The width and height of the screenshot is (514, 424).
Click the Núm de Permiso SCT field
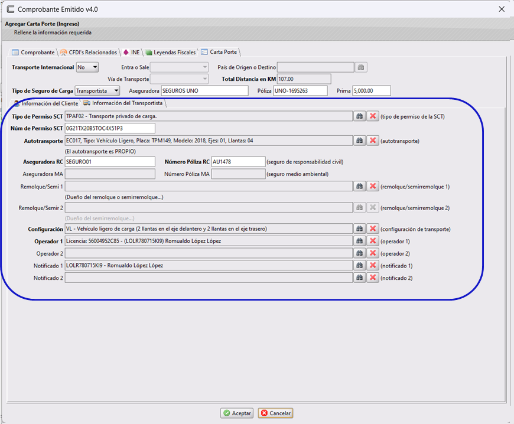pos(110,128)
